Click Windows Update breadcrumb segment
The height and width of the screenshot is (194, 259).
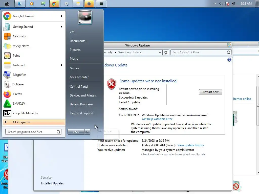tap(130, 52)
